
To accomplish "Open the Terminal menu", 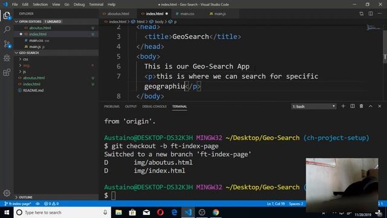I will 96,4.
